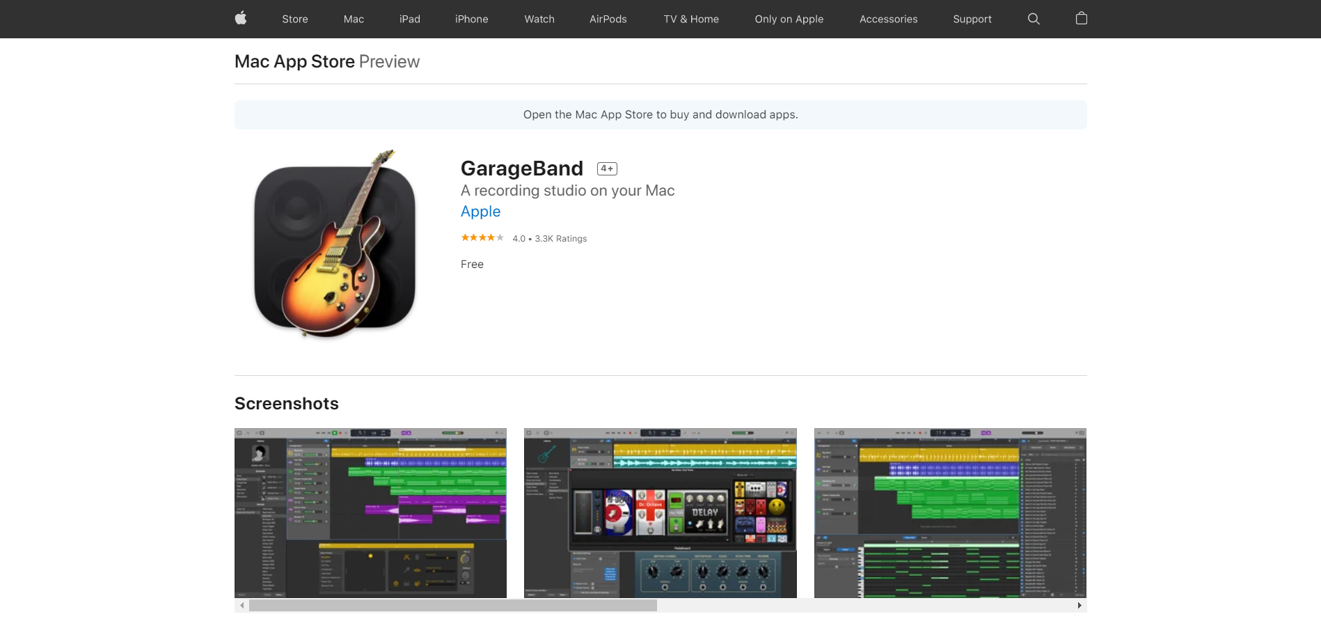Open the TV & Home menu item
This screenshot has width=1321, height=628.
(x=691, y=19)
